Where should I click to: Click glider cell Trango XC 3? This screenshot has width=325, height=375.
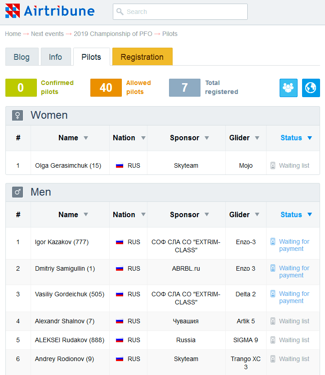coord(245,363)
